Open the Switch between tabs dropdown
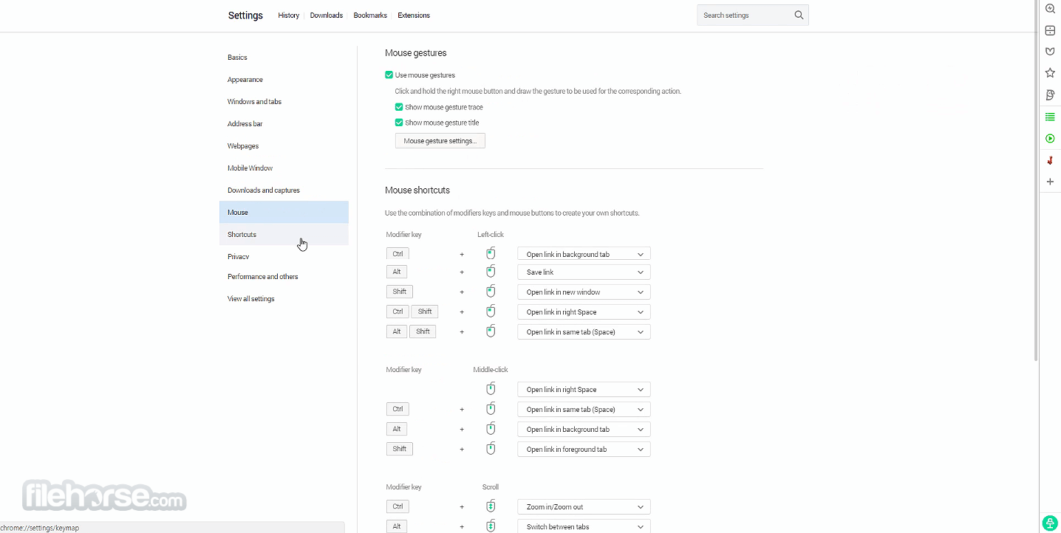This screenshot has height=533, width=1061. pyautogui.click(x=584, y=527)
